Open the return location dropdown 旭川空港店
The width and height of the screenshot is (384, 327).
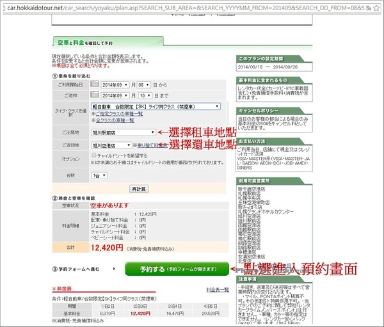111,145
